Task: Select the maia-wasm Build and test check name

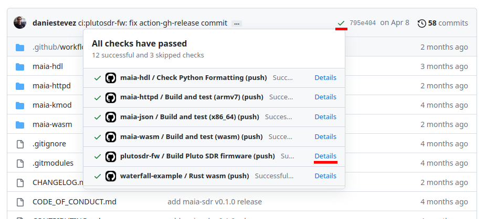Action: (x=191, y=136)
